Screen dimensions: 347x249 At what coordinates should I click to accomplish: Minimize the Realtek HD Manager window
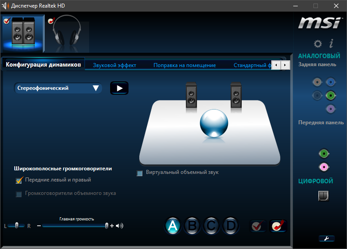296,6
